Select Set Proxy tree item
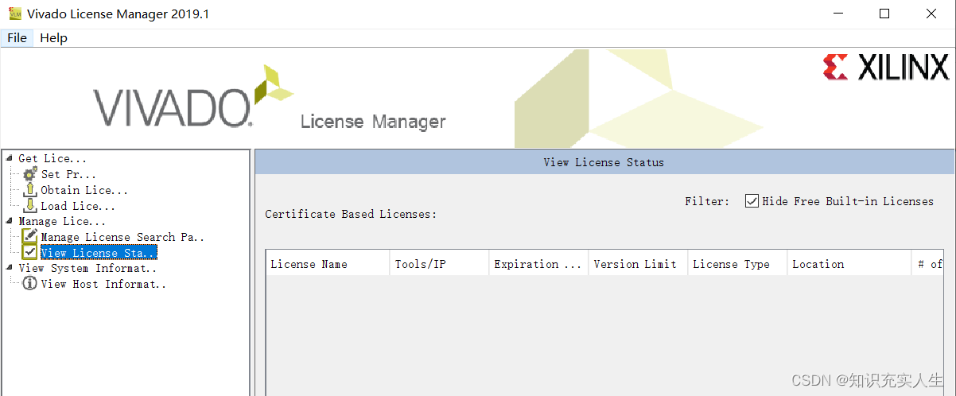 click(x=68, y=174)
